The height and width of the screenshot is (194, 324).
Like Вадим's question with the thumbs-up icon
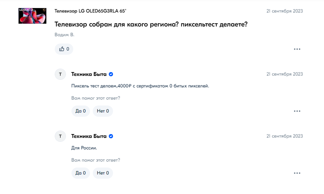click(x=64, y=49)
